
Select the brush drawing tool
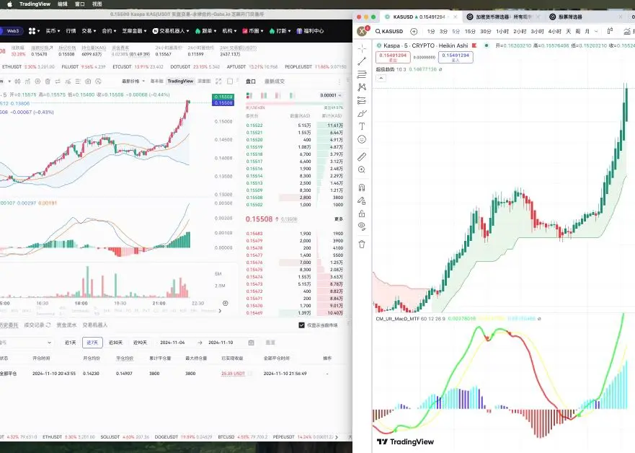tap(362, 113)
